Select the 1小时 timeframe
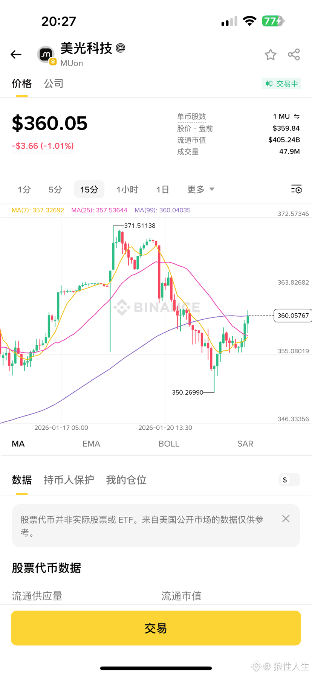This screenshot has width=312, height=676. click(x=127, y=189)
